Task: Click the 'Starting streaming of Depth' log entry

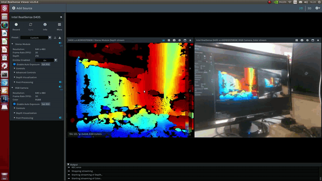Action: tap(87, 174)
